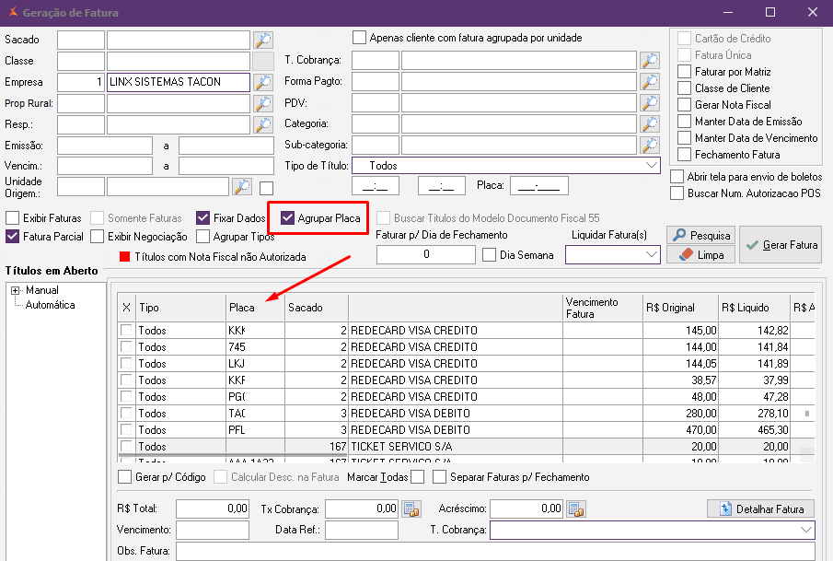Check Gerar Nota Fiscal
The image size is (833, 561).
pyautogui.click(x=685, y=105)
